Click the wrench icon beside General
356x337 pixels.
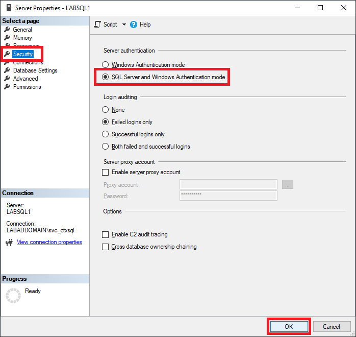point(7,30)
